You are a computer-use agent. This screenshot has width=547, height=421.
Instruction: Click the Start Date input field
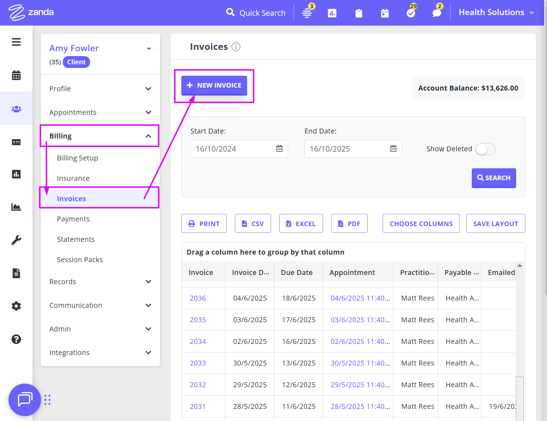tap(233, 149)
